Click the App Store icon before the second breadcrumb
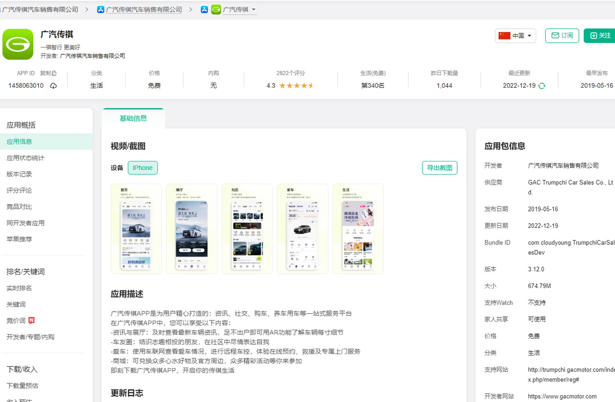Image resolution: width=615 pixels, height=402 pixels. coord(101,9)
